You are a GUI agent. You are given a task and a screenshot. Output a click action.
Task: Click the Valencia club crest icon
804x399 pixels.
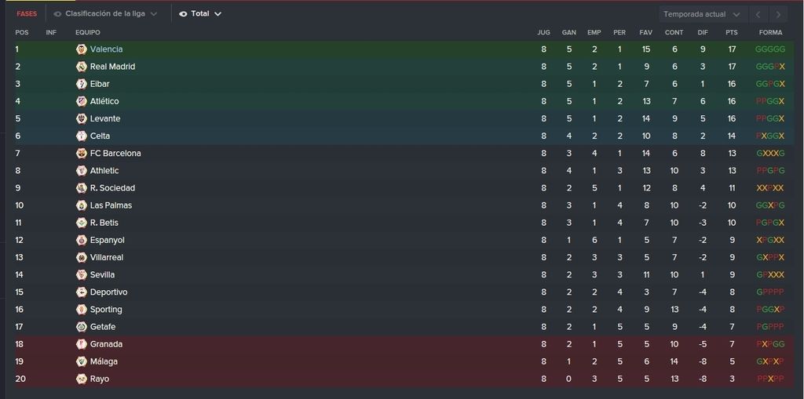pyautogui.click(x=81, y=49)
